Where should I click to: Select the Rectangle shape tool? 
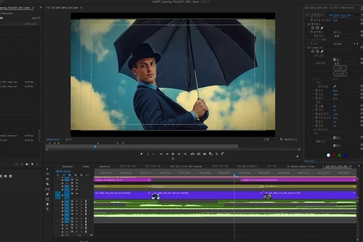point(47,199)
